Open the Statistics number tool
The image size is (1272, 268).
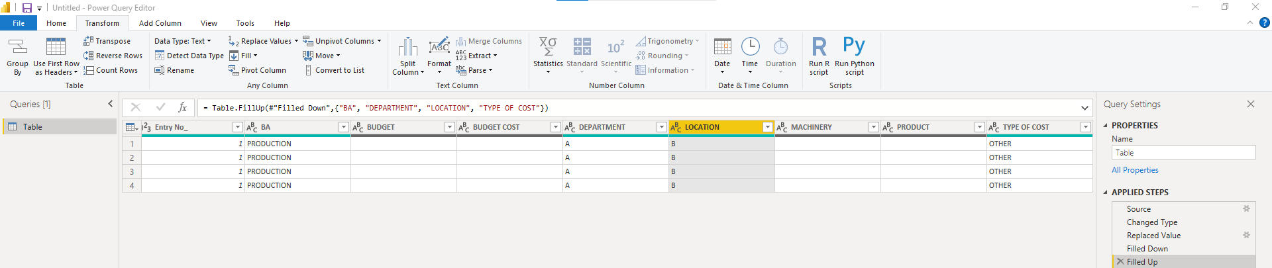[x=548, y=47]
